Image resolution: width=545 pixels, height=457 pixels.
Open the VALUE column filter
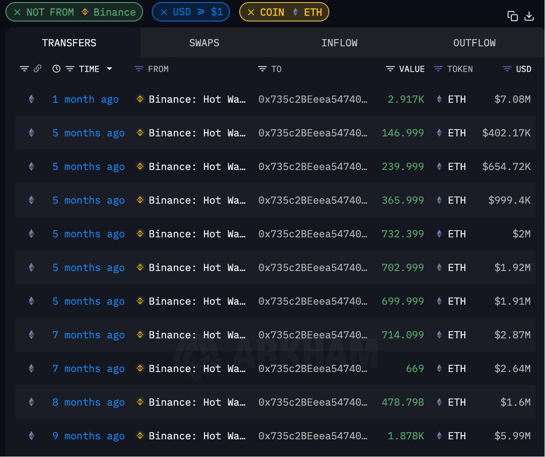[x=390, y=69]
